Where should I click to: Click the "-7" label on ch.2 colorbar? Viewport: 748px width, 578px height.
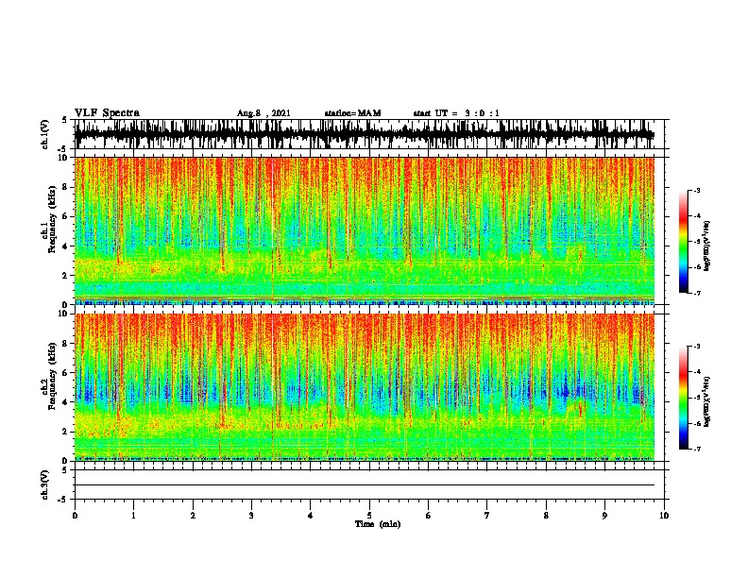[696, 449]
